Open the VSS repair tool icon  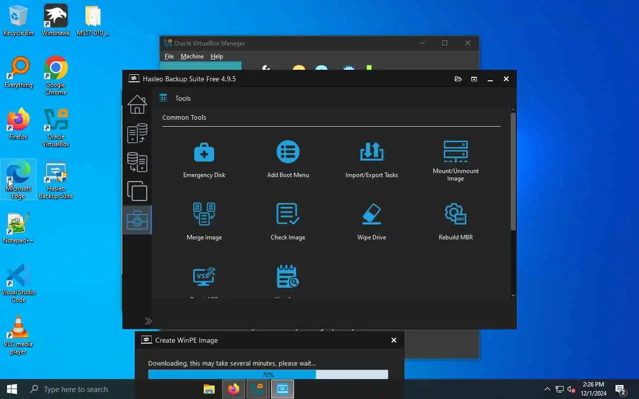[204, 277]
